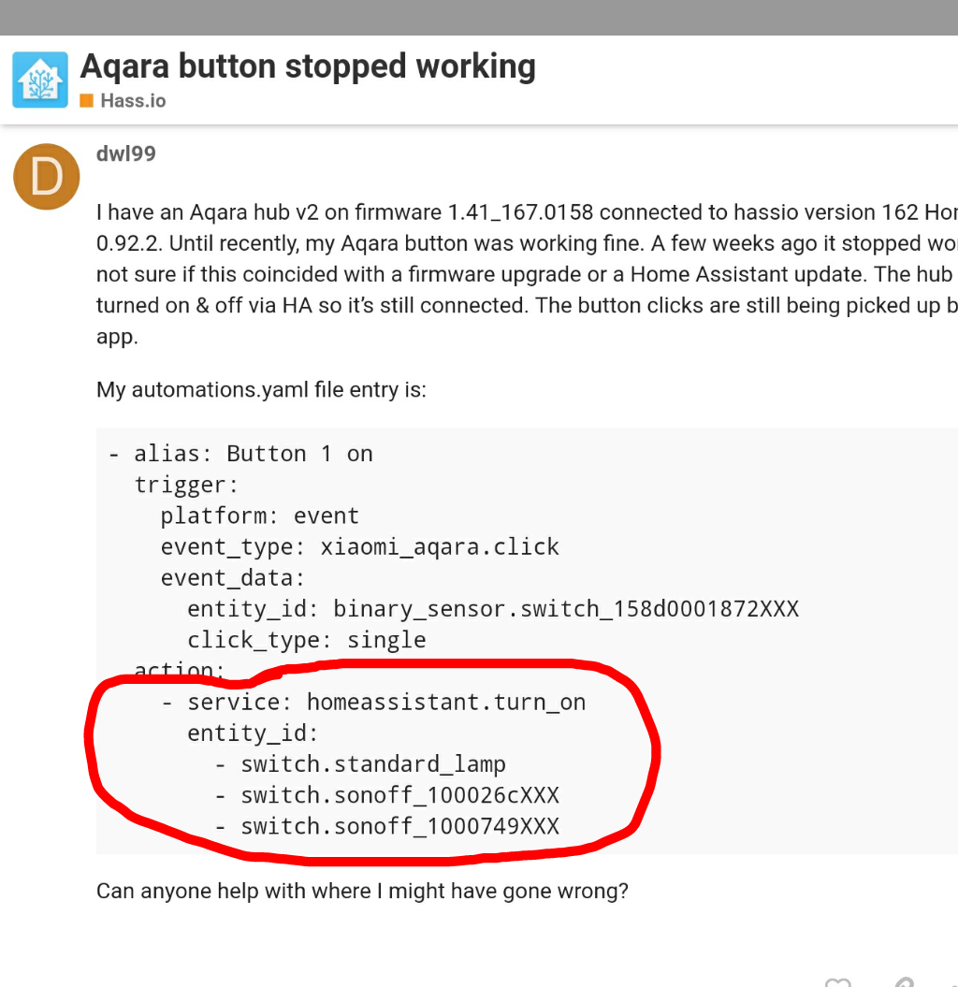The image size is (958, 987).
Task: Click "Can anyone help" closing question text
Action: tap(362, 890)
